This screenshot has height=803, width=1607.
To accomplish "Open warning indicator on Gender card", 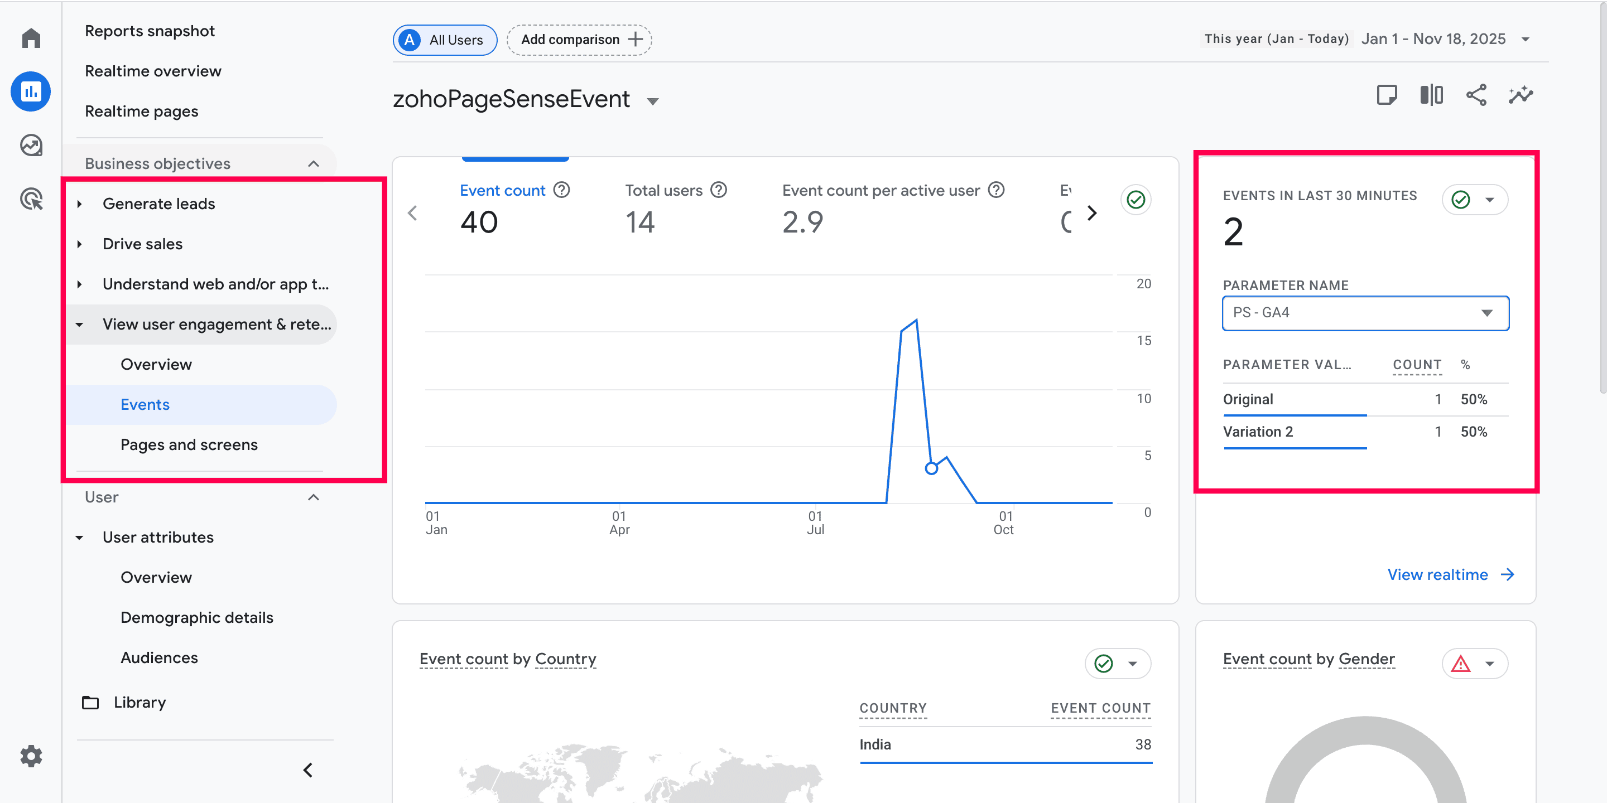I will 1461,664.
